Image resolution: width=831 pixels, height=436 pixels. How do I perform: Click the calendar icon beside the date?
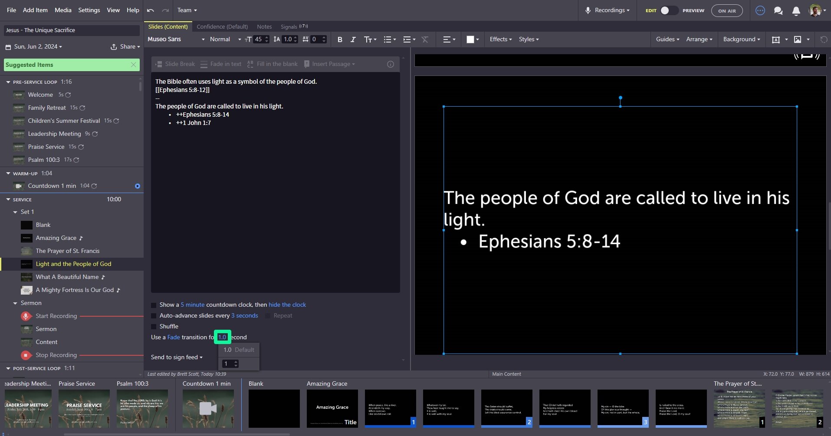[x=8, y=47]
